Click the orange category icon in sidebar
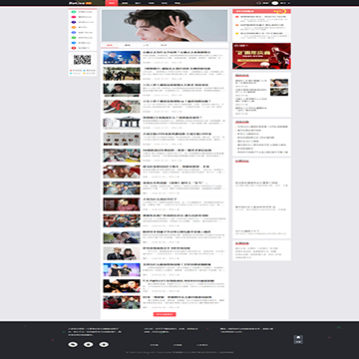The width and height of the screenshot is (359, 359). point(74,27)
